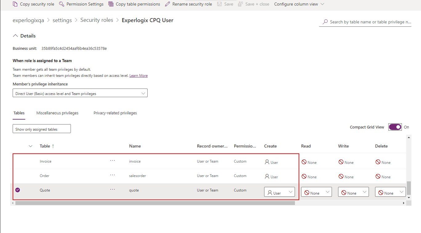This screenshot has height=233, width=421.
Task: Click the Order row Delete None icon
Action: [x=378, y=176]
